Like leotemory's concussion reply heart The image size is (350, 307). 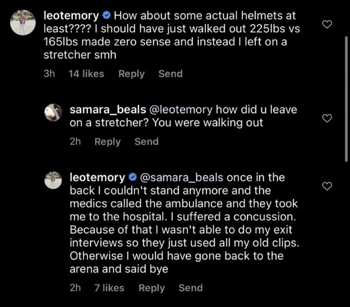coord(327,186)
